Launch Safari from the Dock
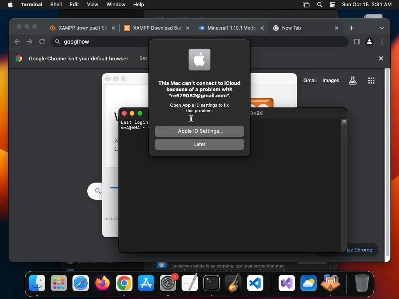The image size is (399, 299). tap(81, 283)
